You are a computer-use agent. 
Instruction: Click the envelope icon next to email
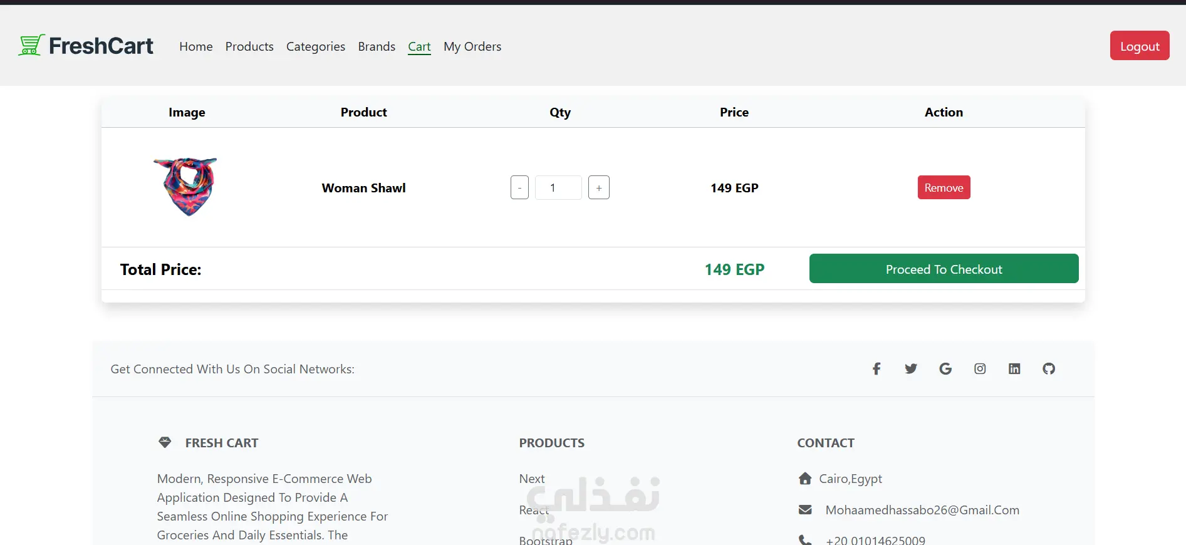(805, 510)
